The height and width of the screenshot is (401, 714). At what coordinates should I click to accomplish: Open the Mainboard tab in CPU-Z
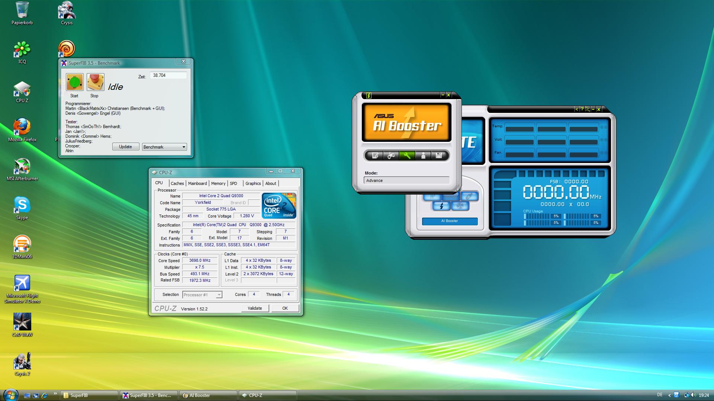[x=197, y=183]
